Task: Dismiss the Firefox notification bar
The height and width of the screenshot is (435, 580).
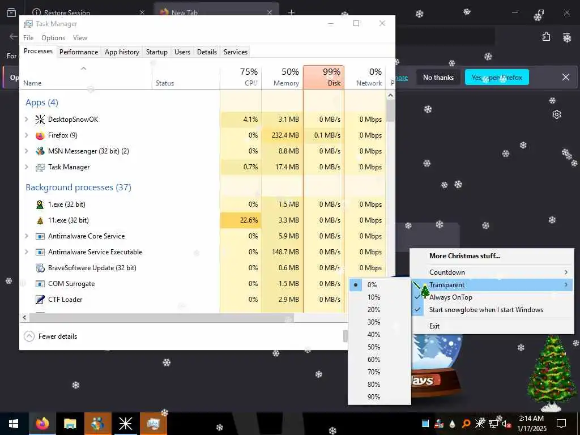Action: click(566, 77)
